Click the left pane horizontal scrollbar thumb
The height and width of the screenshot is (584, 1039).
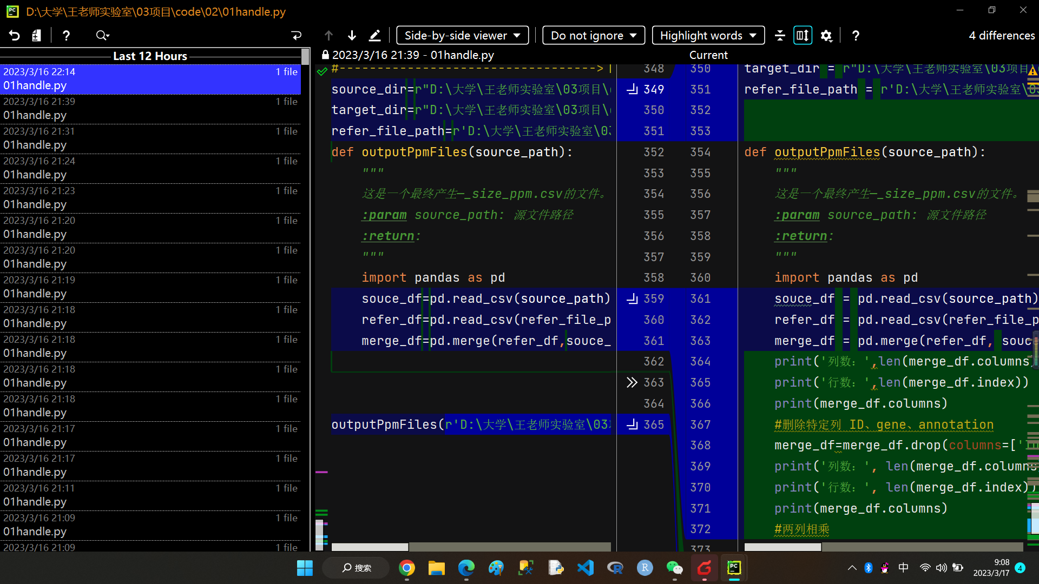(x=370, y=547)
